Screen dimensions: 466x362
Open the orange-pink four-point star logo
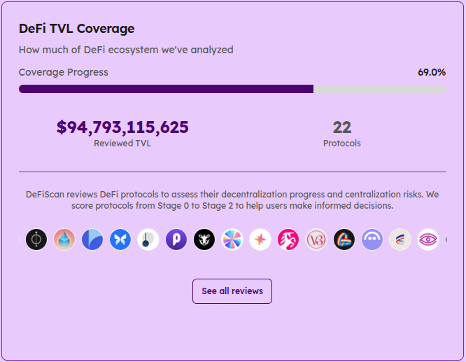pos(260,239)
